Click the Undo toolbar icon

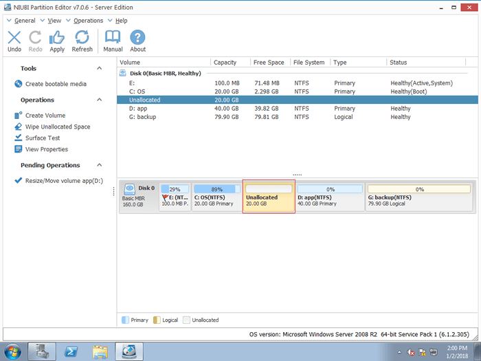(14, 38)
